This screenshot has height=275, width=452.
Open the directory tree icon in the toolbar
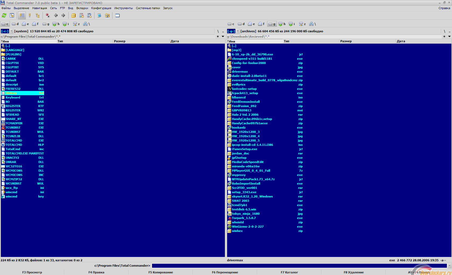12,15
